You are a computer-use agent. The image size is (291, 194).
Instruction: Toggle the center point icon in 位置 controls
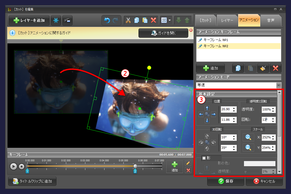coord(207,114)
